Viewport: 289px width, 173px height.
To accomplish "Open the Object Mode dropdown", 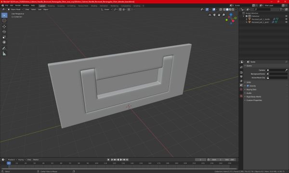I will tap(15, 10).
